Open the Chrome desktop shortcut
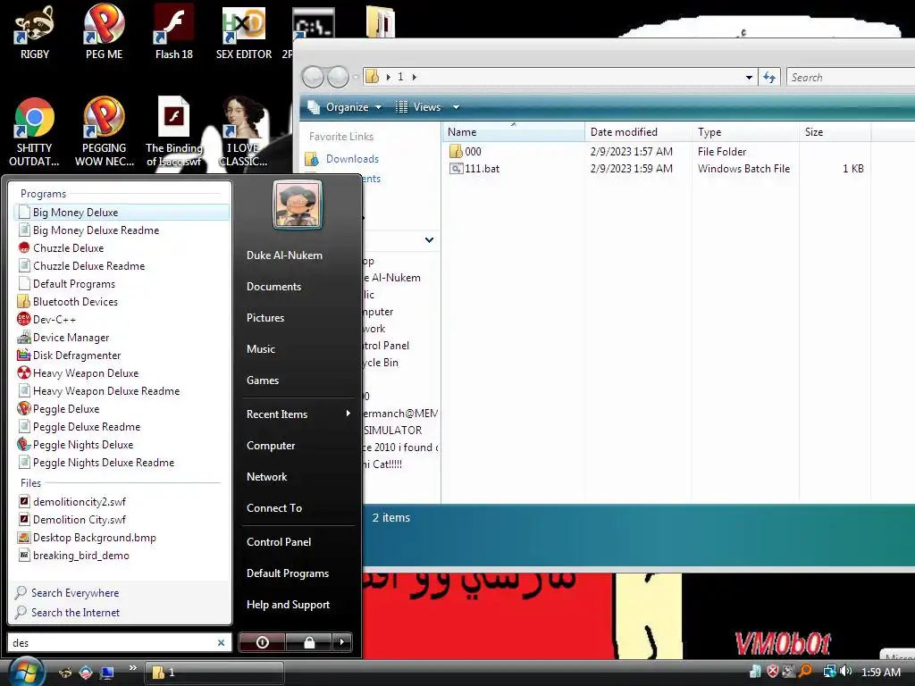915x686 pixels. tap(35, 132)
